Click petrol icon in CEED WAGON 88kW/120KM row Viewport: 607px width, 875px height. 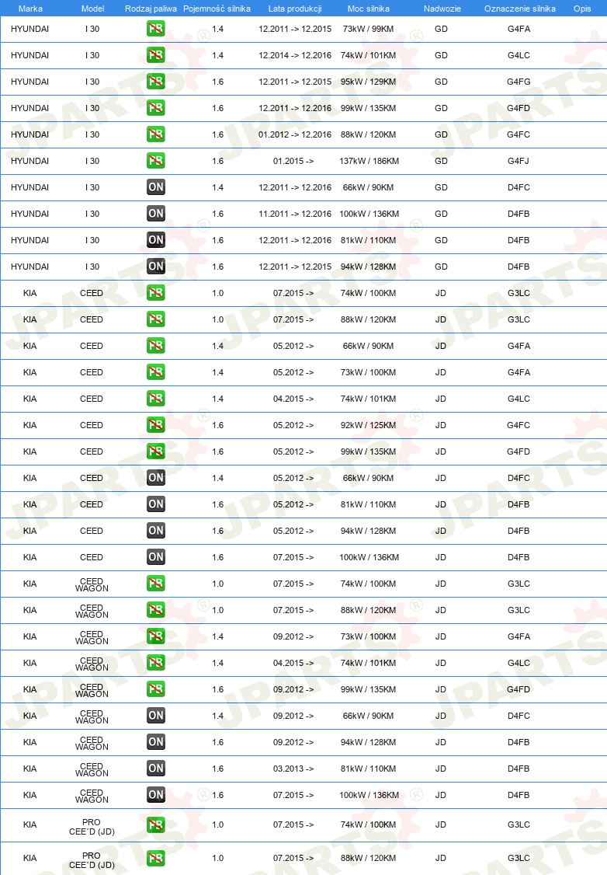(155, 609)
